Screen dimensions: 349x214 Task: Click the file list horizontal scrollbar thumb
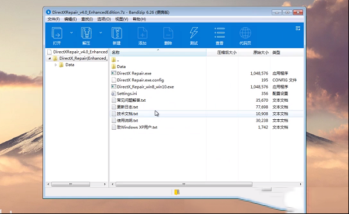pos(184,184)
